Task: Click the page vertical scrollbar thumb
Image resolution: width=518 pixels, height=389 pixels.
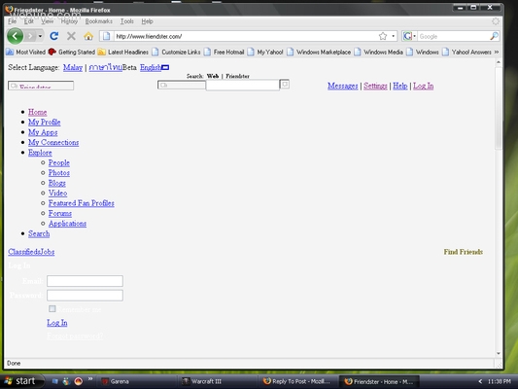Action: click(x=499, y=108)
